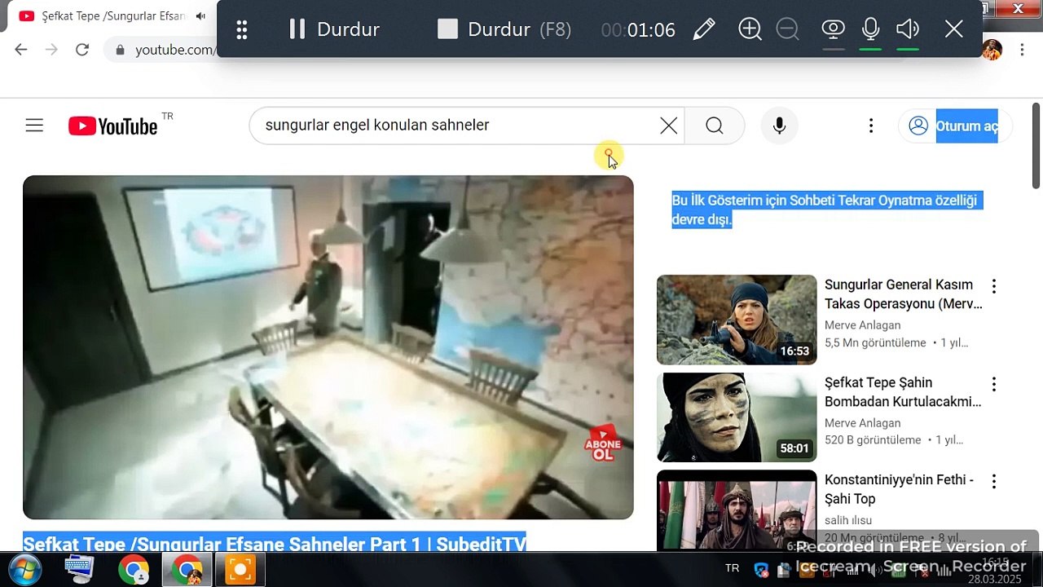This screenshot has height=587, width=1043.
Task: Open the Sungurlar General Kasım video thumbnail
Action: tap(737, 320)
